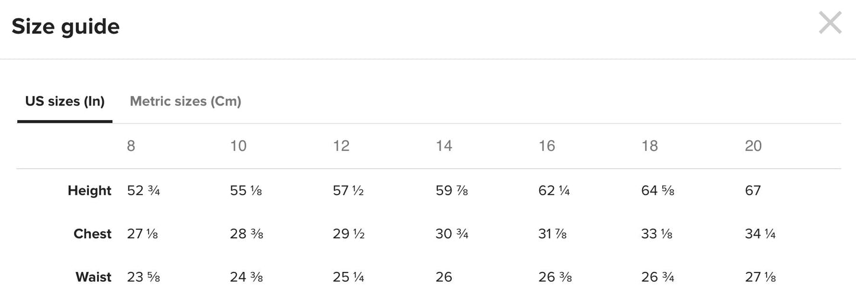This screenshot has width=856, height=308.
Task: Select the US sizes (In) tab
Action: (65, 101)
